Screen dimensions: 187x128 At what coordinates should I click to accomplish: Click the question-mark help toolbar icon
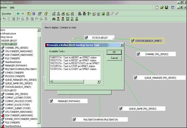(46, 14)
